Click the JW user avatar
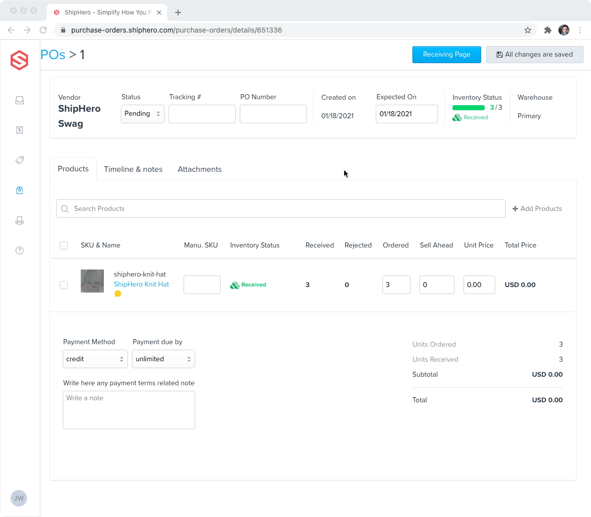 click(19, 498)
